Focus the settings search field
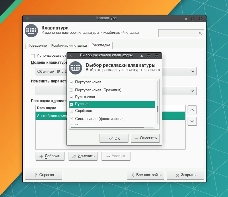228x197 pixels. coord(181,33)
